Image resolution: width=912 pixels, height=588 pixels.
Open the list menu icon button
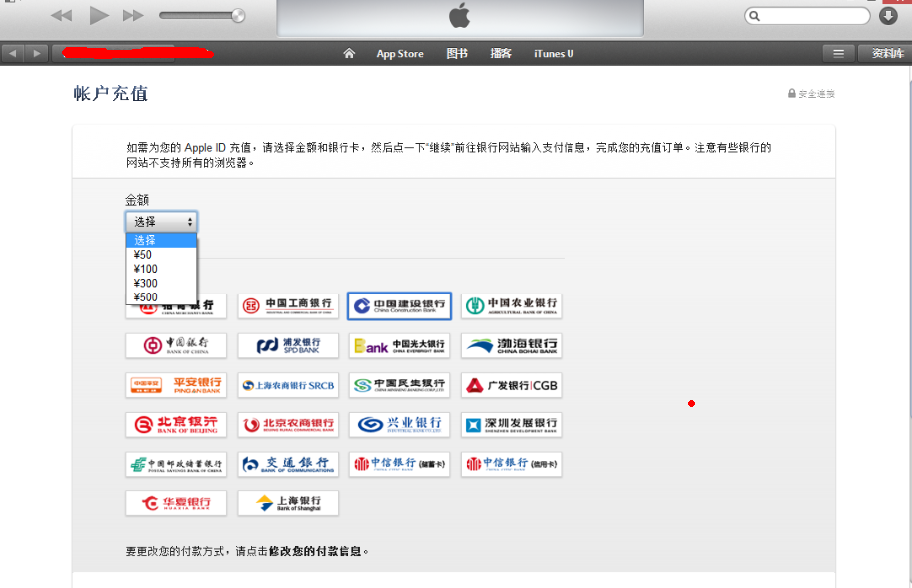tap(838, 54)
